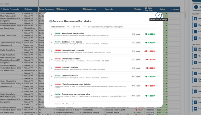
Task: Click the bell icon under Notificações
Action: [195, 102]
